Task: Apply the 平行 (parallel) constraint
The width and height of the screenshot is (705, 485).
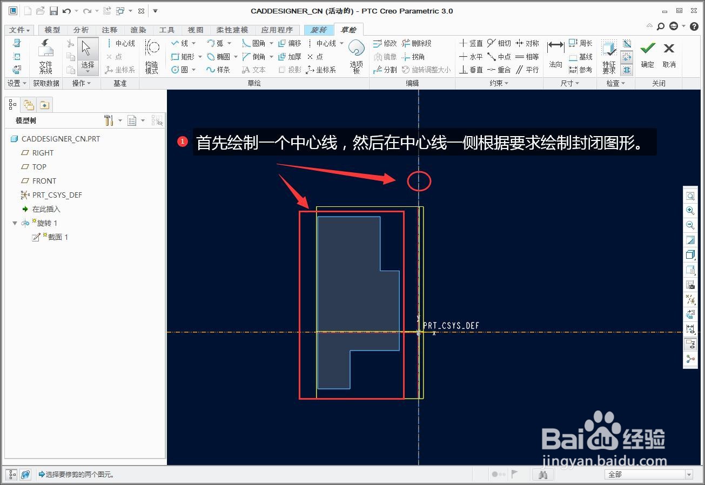Action: click(527, 70)
